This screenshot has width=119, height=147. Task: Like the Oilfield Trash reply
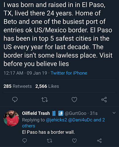click(x=74, y=141)
